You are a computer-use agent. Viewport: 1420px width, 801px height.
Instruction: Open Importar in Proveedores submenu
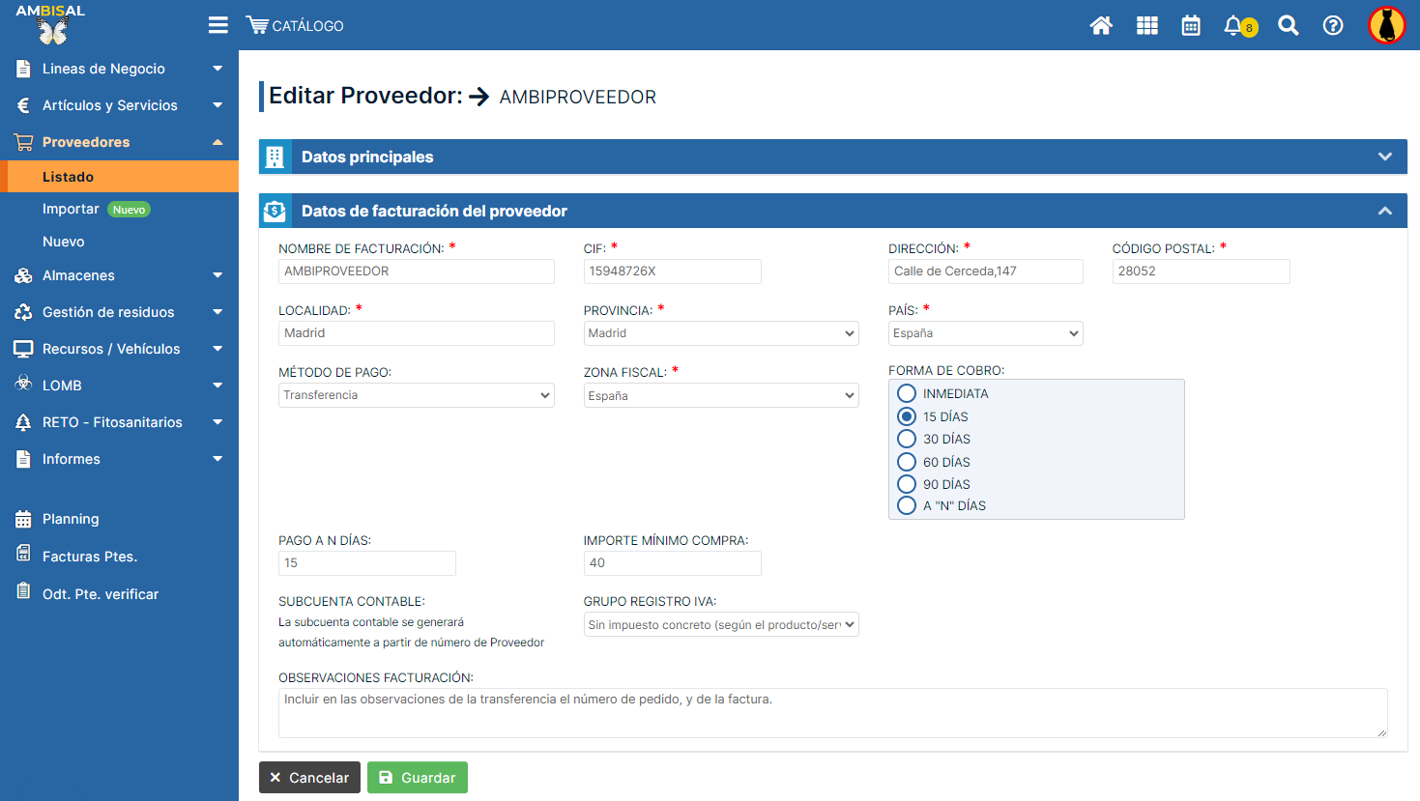(71, 209)
